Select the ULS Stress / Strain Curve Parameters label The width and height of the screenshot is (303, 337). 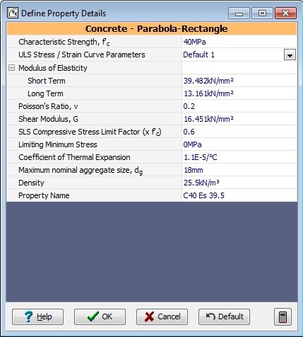pos(82,55)
